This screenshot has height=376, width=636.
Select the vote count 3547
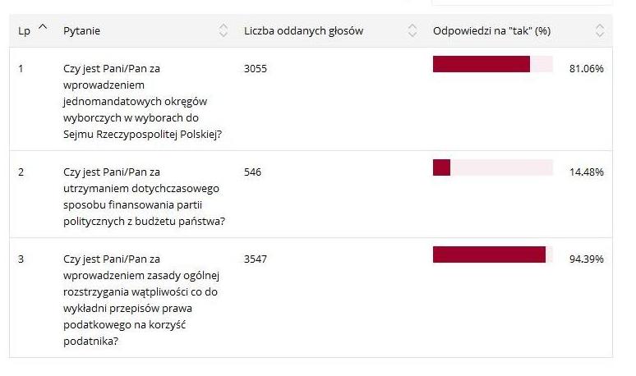point(256,259)
